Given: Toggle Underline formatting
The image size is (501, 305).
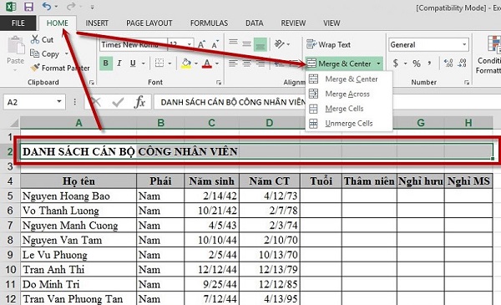Looking at the screenshot, I should 133,64.
